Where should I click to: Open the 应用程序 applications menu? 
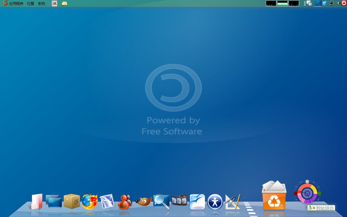point(16,4)
